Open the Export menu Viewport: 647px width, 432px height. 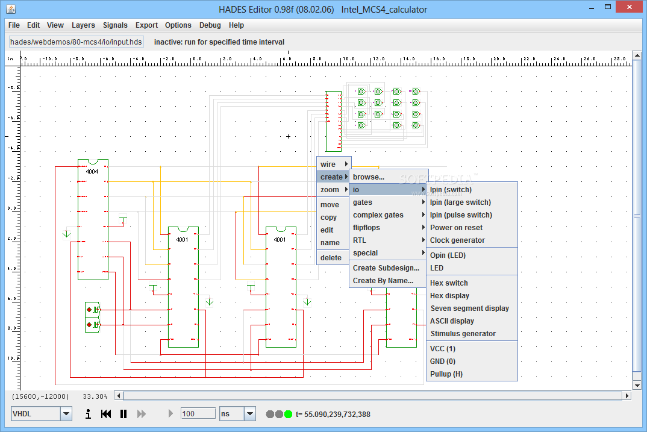(x=146, y=25)
